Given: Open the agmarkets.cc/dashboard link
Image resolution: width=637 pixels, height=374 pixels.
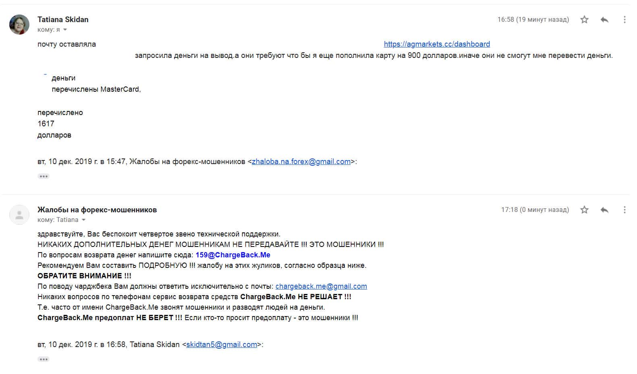Looking at the screenshot, I should 437,44.
